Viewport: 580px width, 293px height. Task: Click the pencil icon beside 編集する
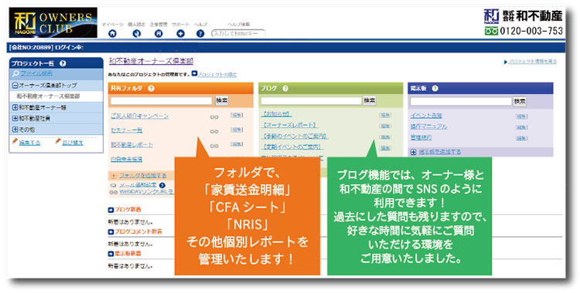pos(15,142)
